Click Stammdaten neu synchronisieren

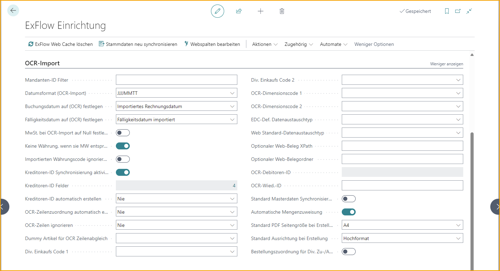(138, 44)
